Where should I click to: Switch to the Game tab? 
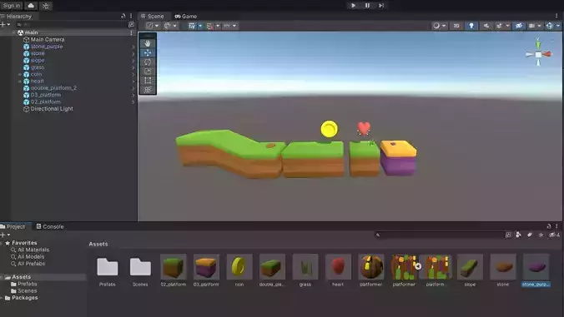185,16
